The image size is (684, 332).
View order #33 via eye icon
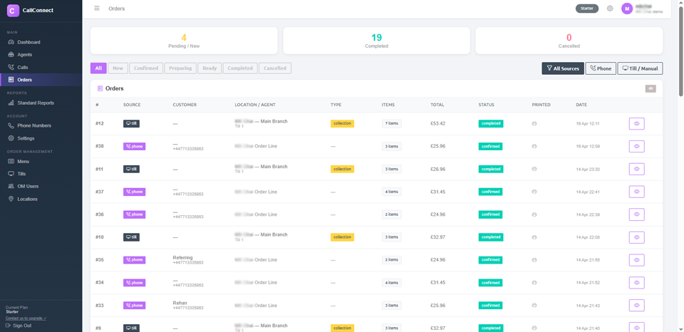(636, 305)
